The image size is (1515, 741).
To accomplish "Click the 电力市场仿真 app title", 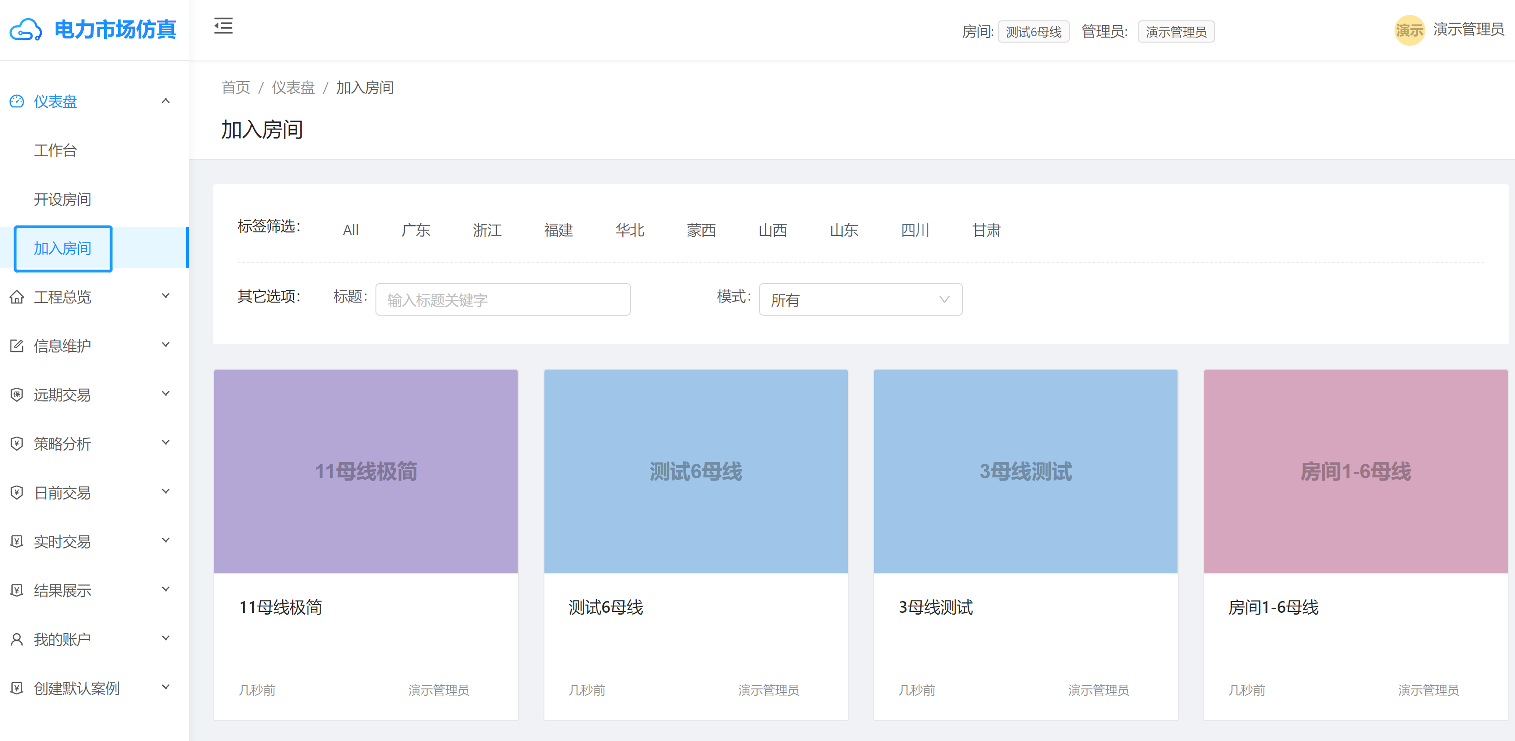I will [115, 29].
